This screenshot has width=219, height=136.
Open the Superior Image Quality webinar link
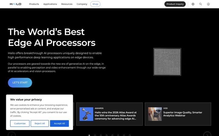coord(182,114)
